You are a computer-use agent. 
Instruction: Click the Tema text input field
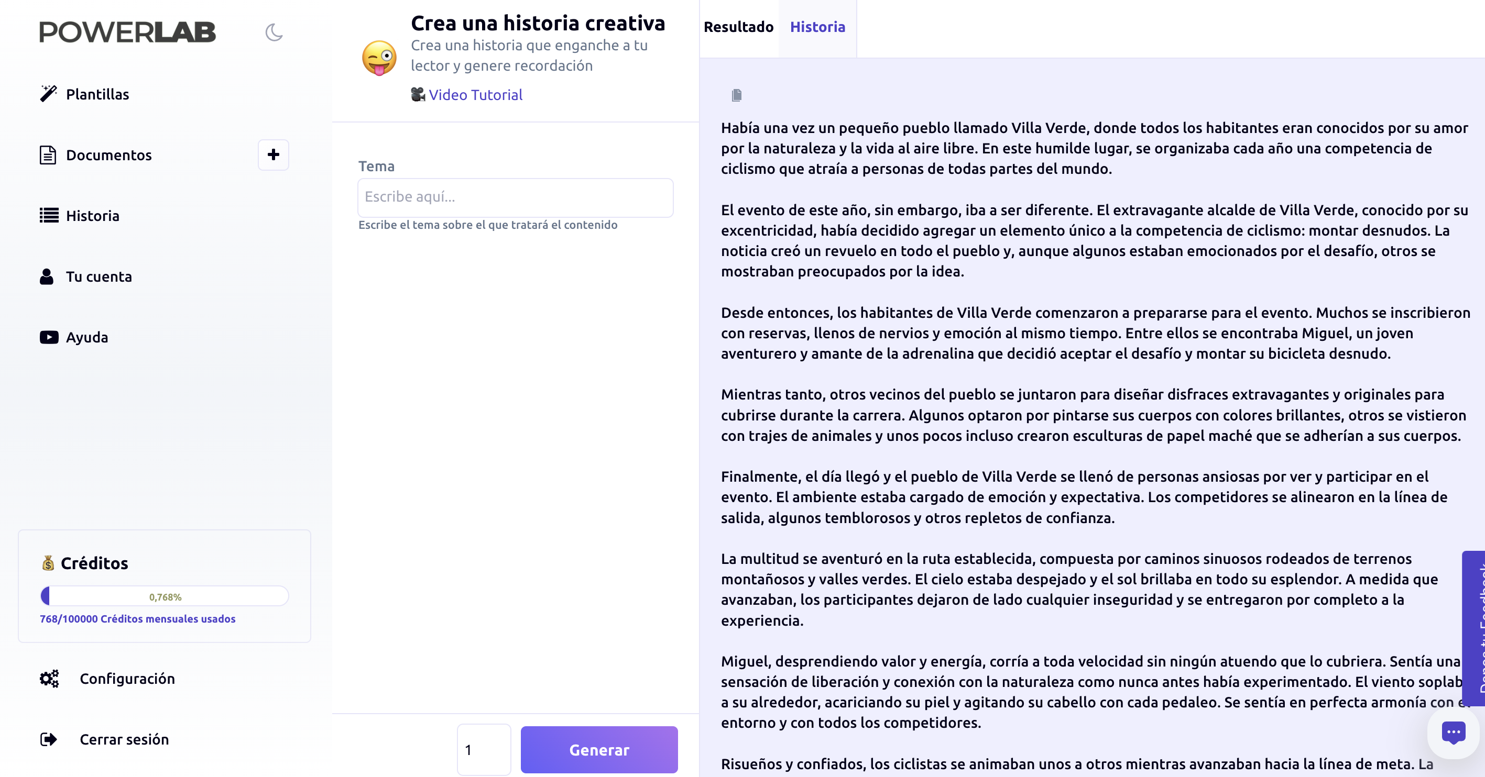click(x=515, y=197)
